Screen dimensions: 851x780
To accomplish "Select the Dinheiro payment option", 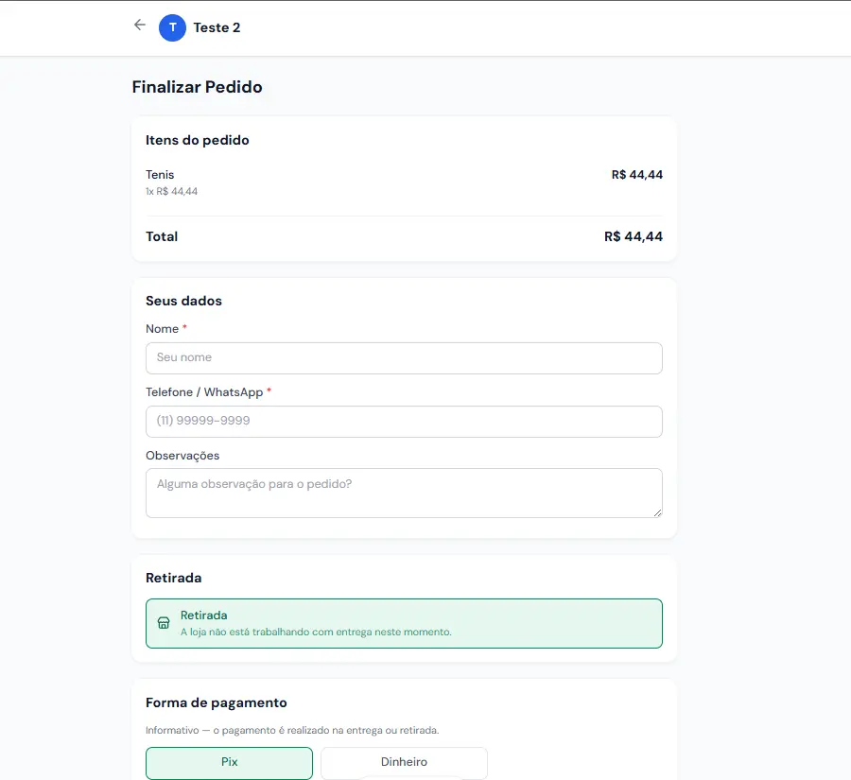I will tap(405, 763).
